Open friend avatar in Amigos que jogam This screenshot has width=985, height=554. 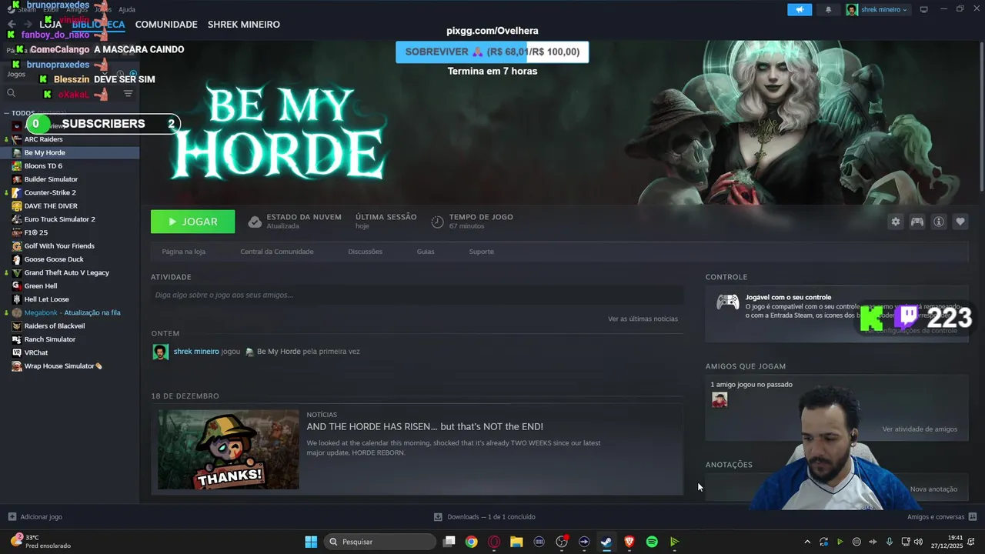(x=720, y=399)
